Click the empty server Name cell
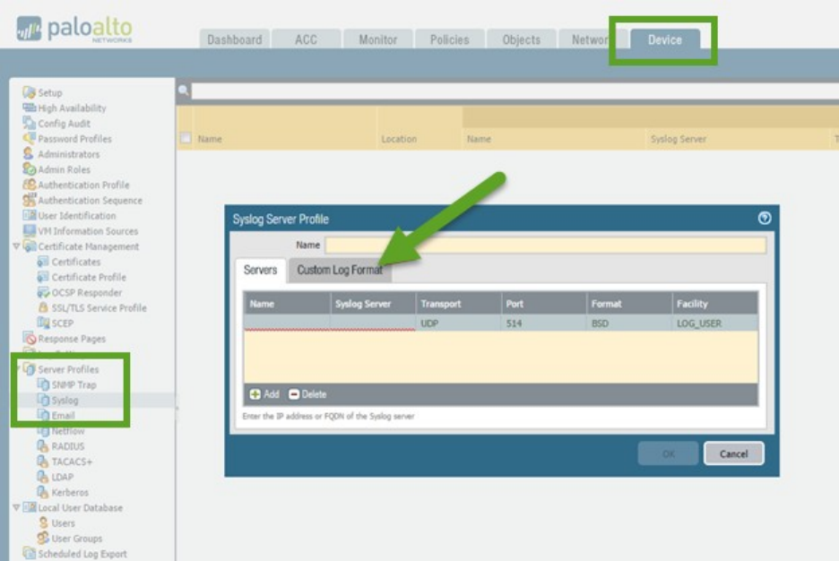This screenshot has height=561, width=839. 287,323
